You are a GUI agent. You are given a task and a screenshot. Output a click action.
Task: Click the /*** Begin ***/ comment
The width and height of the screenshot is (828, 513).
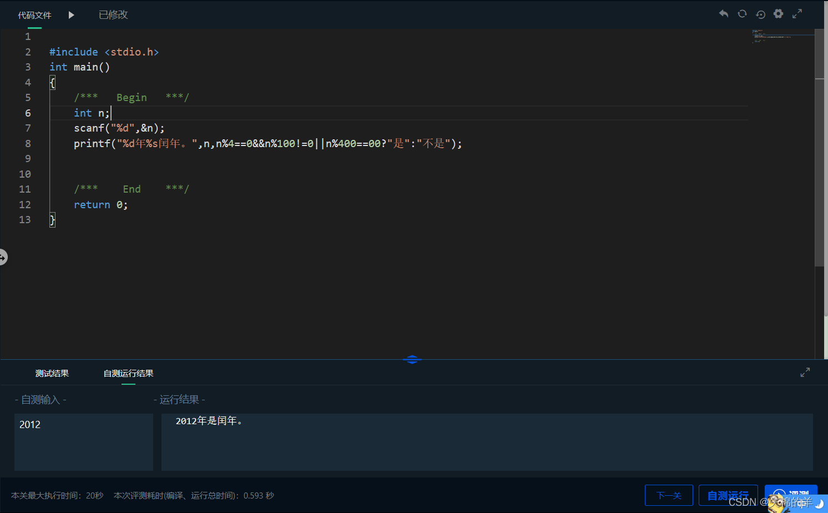tap(132, 98)
